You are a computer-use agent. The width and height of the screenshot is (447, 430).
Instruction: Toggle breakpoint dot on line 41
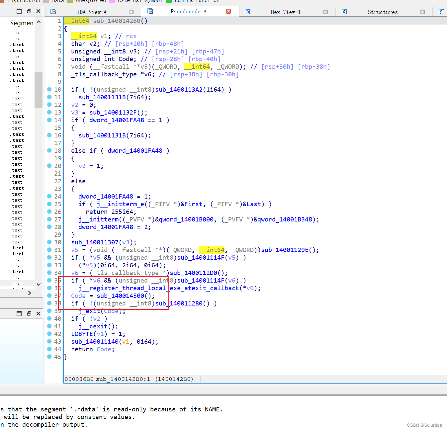coord(49,326)
